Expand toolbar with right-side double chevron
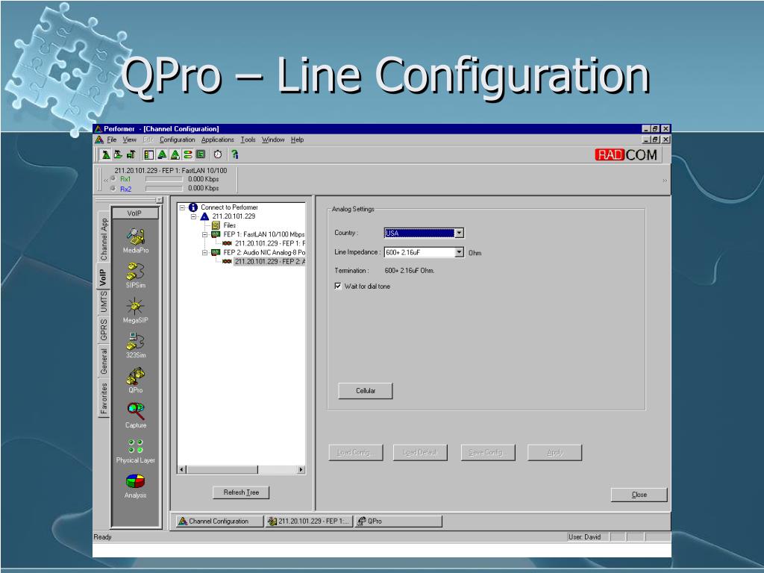 [665, 181]
